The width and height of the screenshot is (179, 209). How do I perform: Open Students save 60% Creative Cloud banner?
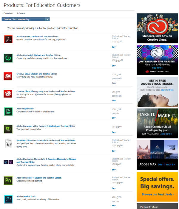click(x=157, y=28)
